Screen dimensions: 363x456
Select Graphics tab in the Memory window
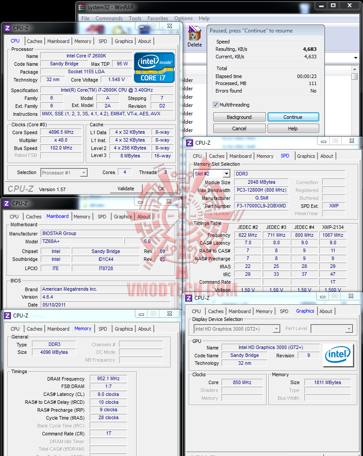(124, 329)
